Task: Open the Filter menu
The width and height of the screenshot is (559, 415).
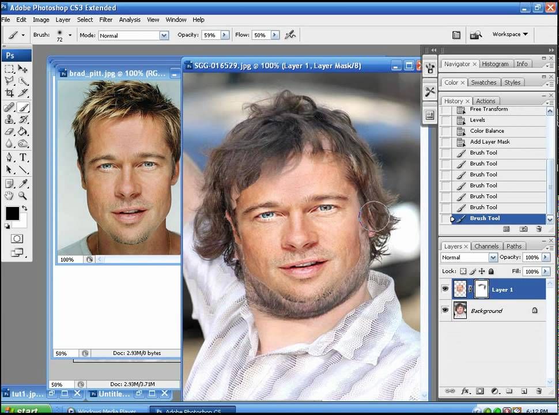Action: point(105,20)
